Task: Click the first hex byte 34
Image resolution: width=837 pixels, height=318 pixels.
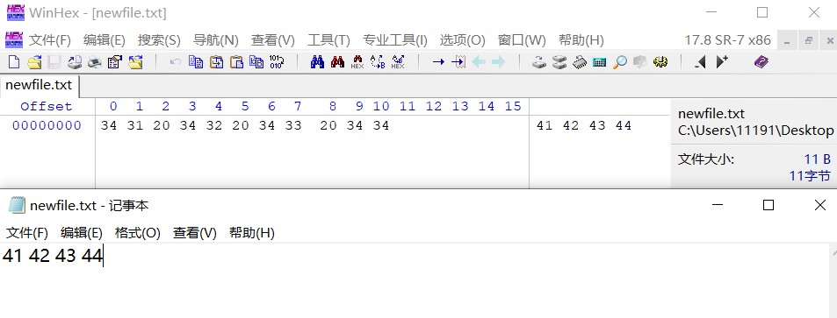Action: [x=108, y=125]
